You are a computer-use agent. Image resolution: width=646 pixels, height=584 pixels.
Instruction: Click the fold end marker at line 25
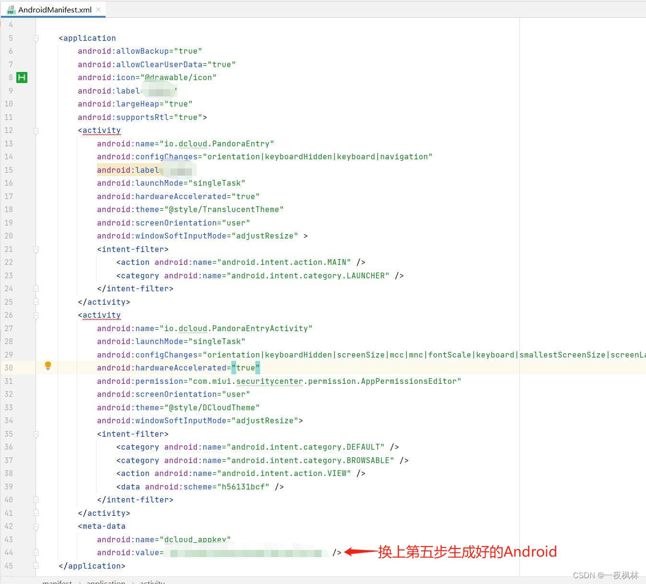[36, 301]
